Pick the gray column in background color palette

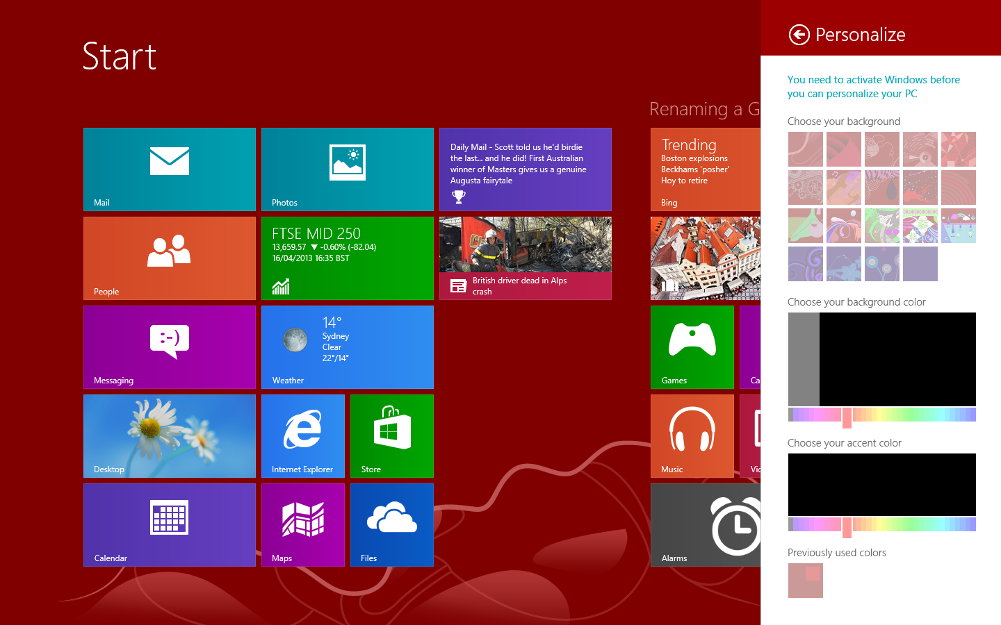tap(804, 359)
